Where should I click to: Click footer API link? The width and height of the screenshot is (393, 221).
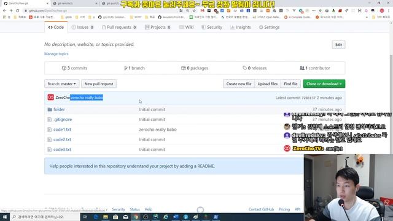(297, 209)
